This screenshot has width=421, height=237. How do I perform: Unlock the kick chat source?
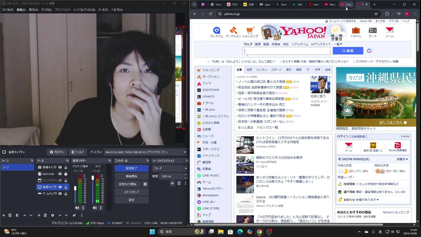coord(66,174)
